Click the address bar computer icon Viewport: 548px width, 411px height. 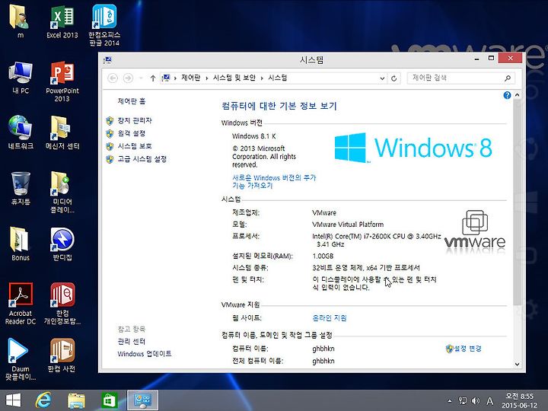166,78
